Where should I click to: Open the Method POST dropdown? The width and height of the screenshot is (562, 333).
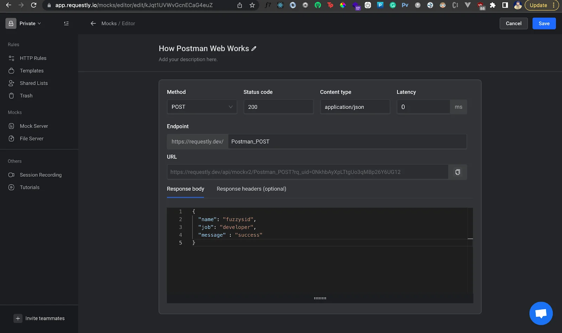[202, 107]
